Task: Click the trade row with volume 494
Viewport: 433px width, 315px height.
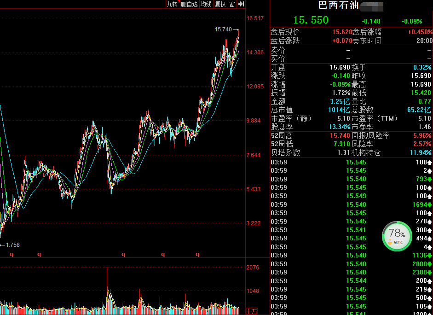Action: tap(351, 238)
